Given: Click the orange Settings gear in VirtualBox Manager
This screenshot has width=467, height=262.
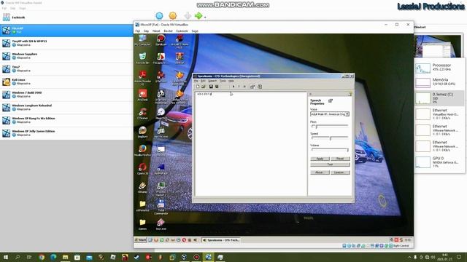Looking at the screenshot, I should point(173,16).
